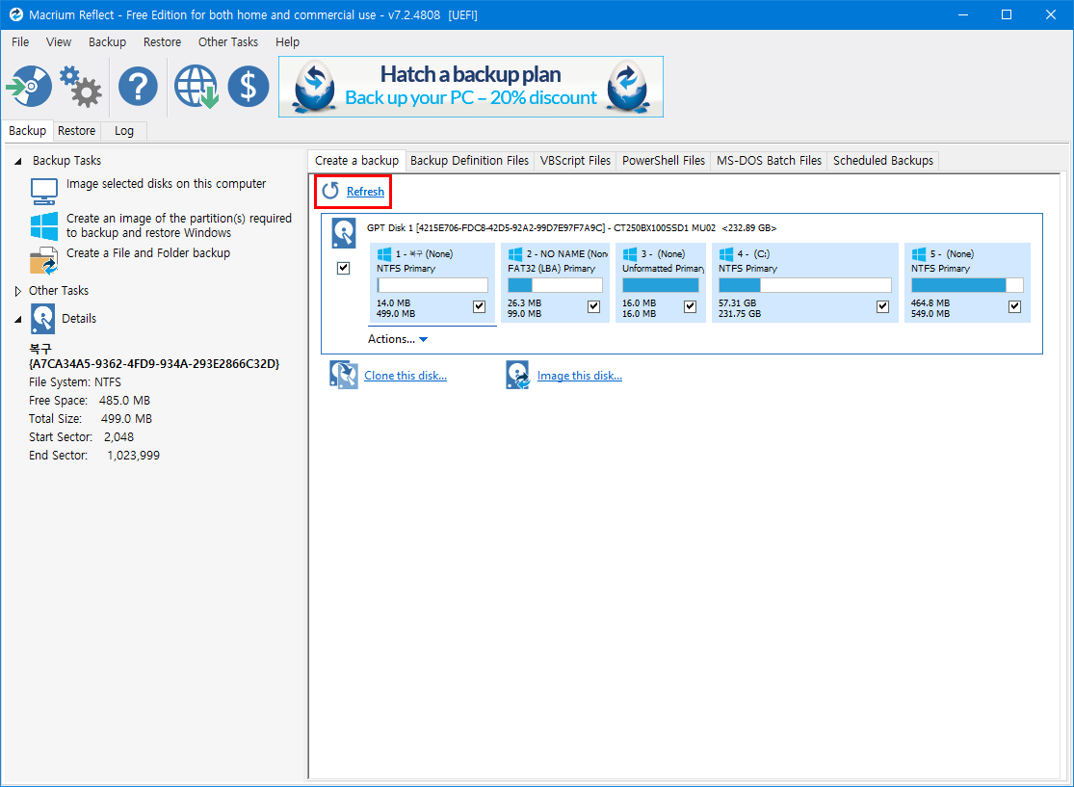Switch to the Scheduled Backups tab
The width and height of the screenshot is (1074, 787).
pyautogui.click(x=882, y=161)
